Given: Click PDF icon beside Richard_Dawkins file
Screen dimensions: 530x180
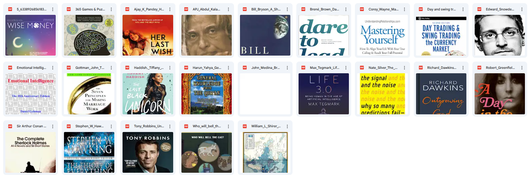Looking at the screenshot, I should 421,68.
